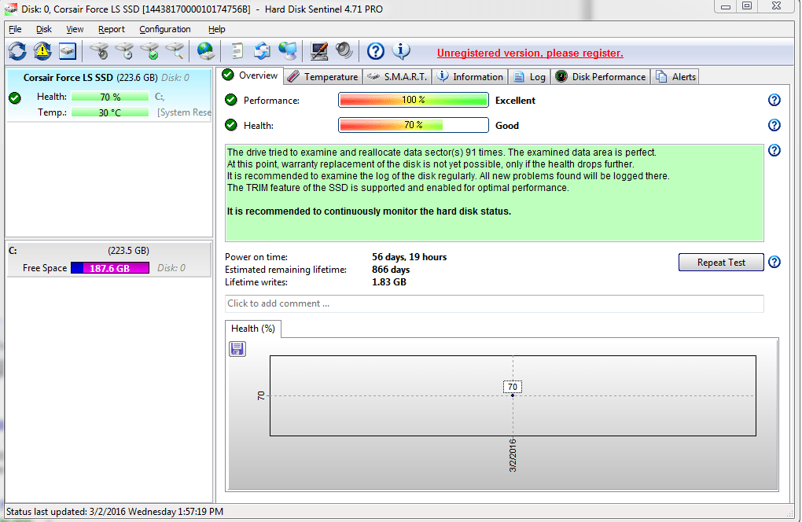Click the disk with magnifying glass icon

[x=175, y=51]
